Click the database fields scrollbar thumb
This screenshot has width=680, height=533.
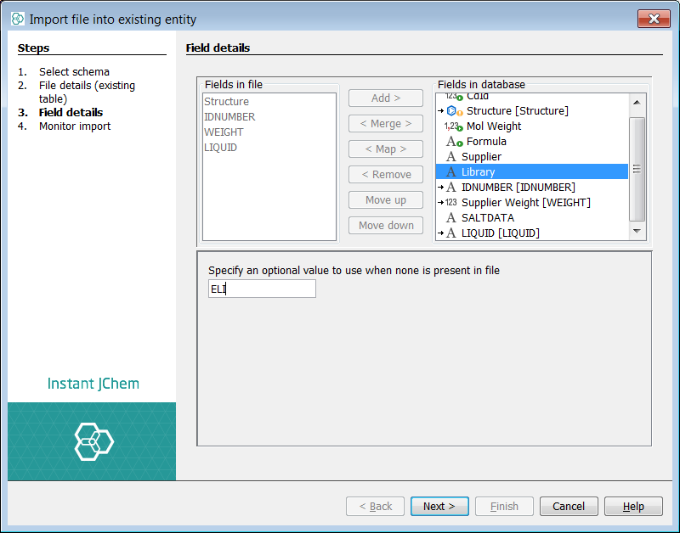click(x=637, y=168)
